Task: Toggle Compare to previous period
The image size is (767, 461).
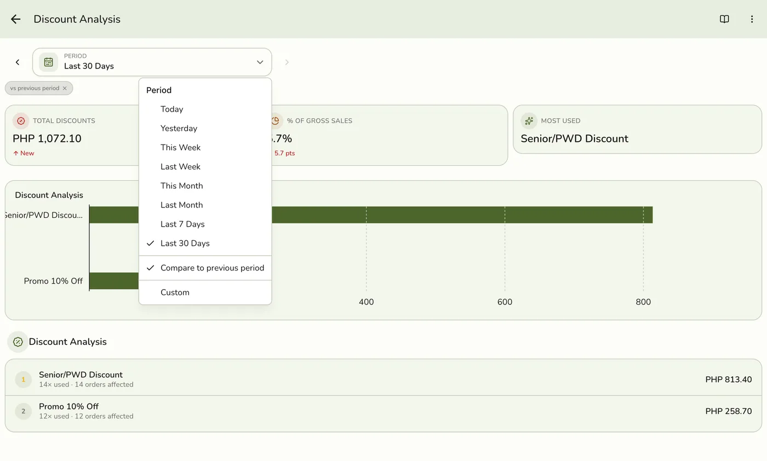Action: point(205,268)
